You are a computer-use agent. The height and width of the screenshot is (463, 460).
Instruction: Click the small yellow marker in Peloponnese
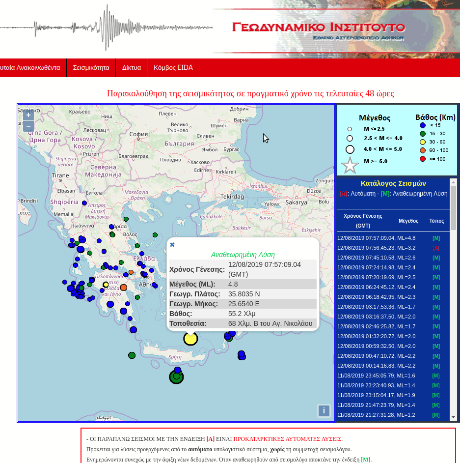(x=106, y=285)
